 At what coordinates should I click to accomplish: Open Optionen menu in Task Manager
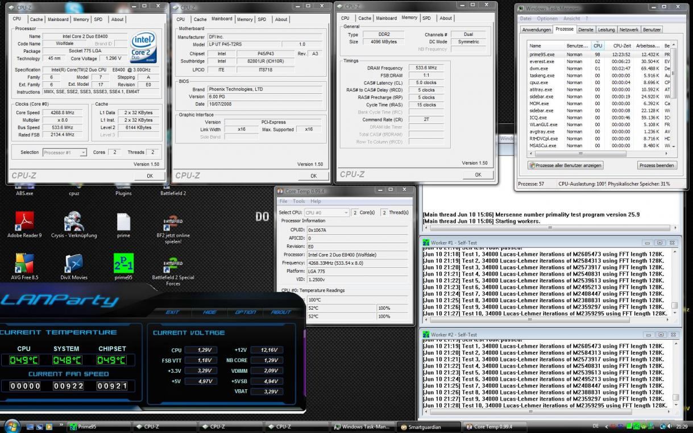[x=547, y=19]
